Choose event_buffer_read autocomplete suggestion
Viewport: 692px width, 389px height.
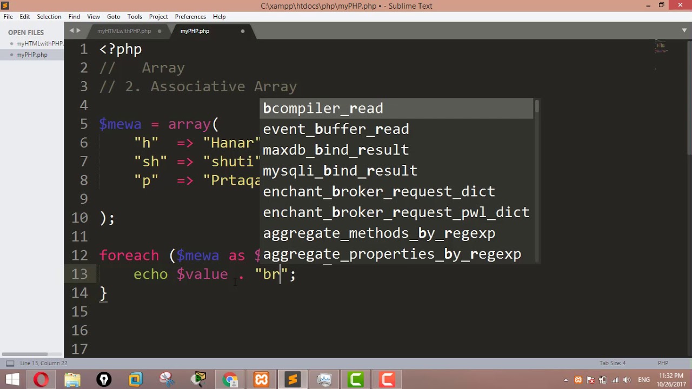(397, 129)
